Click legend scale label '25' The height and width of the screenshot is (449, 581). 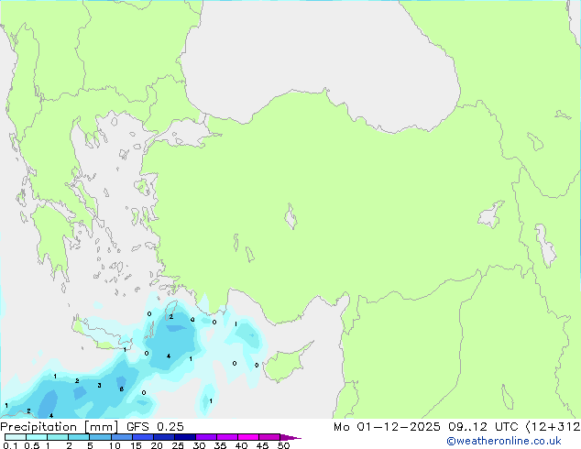click(x=178, y=445)
